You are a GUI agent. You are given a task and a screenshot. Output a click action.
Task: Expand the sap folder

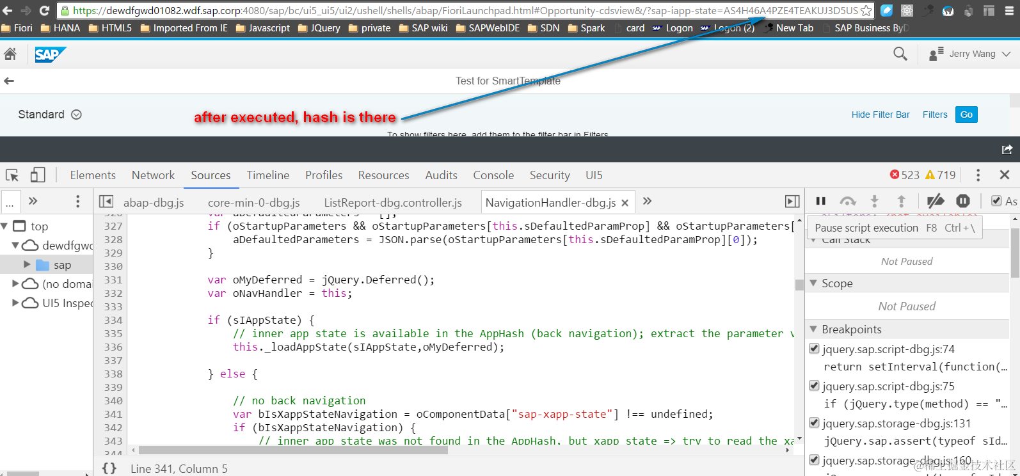27,264
